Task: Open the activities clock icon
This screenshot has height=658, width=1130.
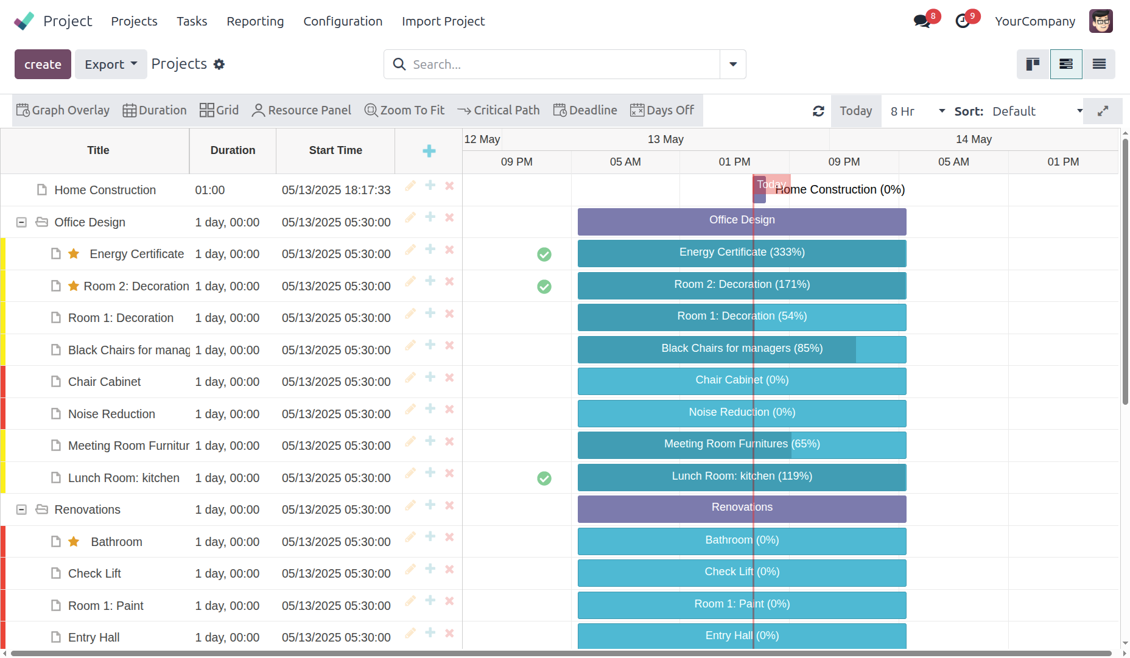Action: [x=963, y=21]
